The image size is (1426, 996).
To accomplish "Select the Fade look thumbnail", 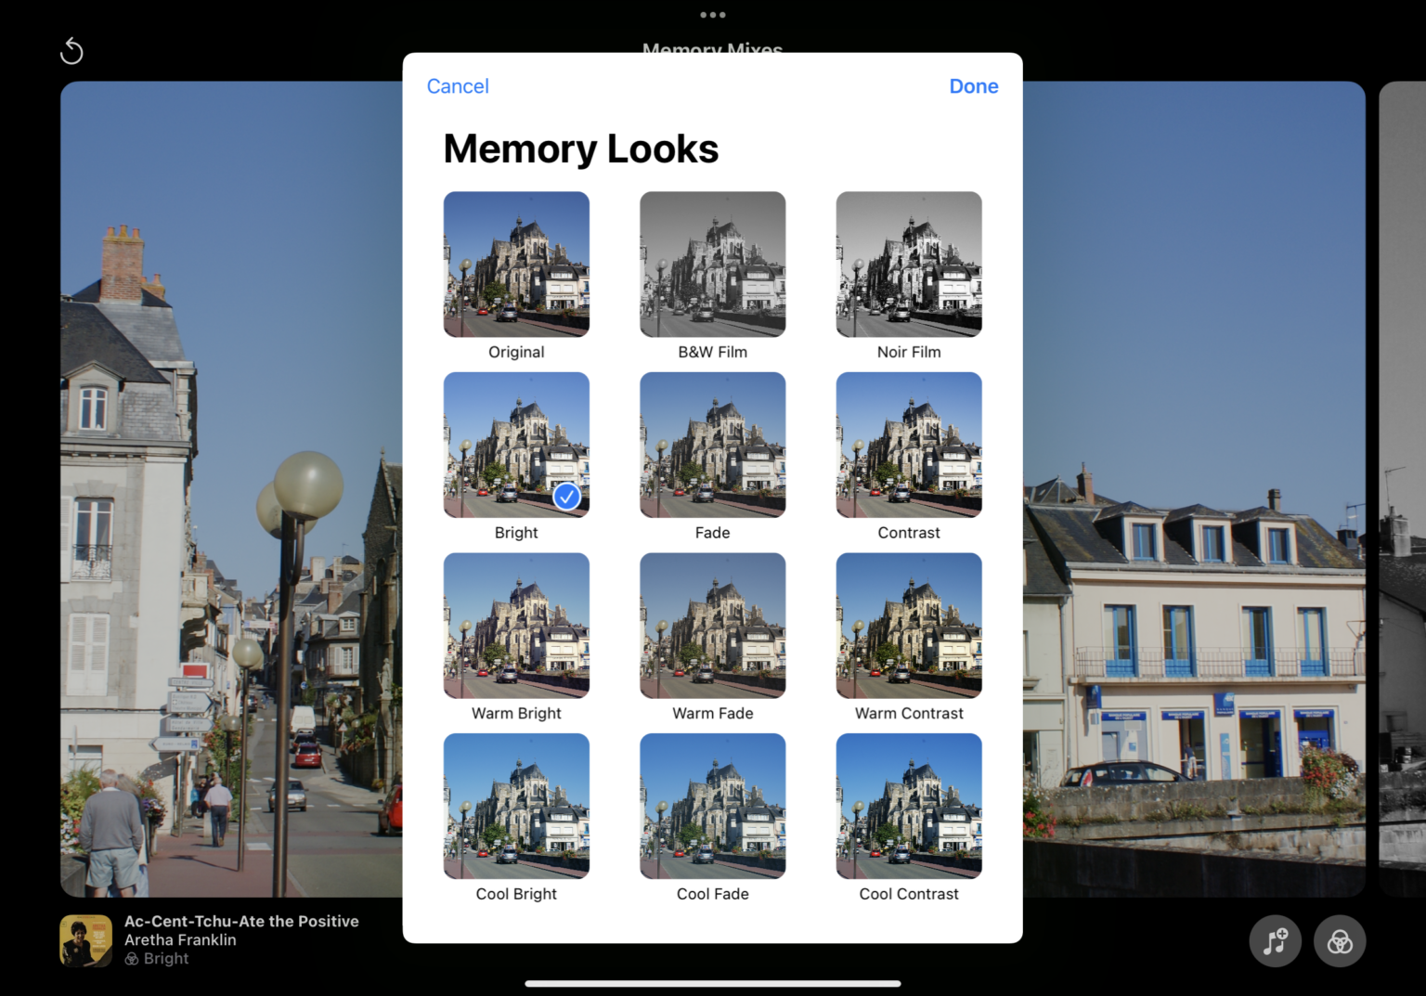I will pyautogui.click(x=712, y=445).
